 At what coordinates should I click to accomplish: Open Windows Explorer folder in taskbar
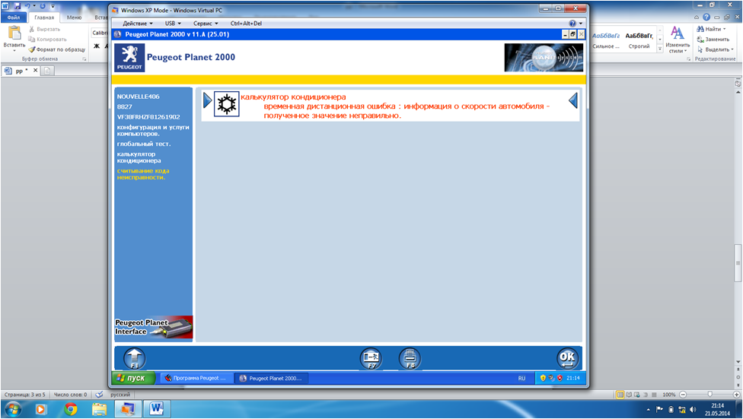pos(99,408)
